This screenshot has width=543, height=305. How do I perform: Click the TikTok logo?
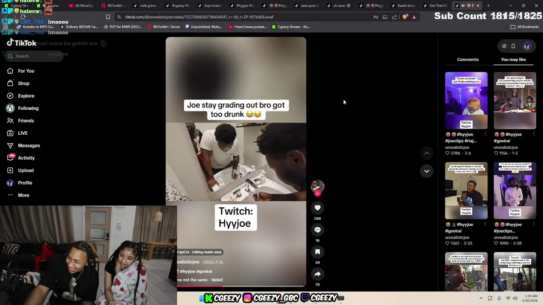pos(22,43)
